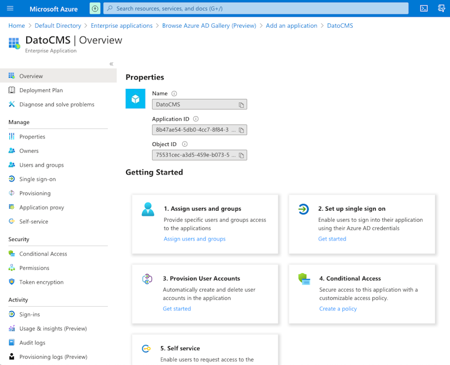Click shield icon on Conditional Access card
450x365 pixels.
pos(304,279)
